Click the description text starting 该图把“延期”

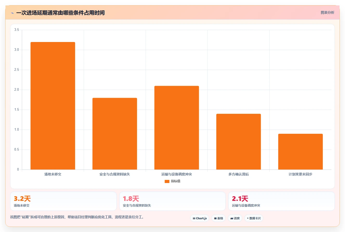[x=77, y=217]
